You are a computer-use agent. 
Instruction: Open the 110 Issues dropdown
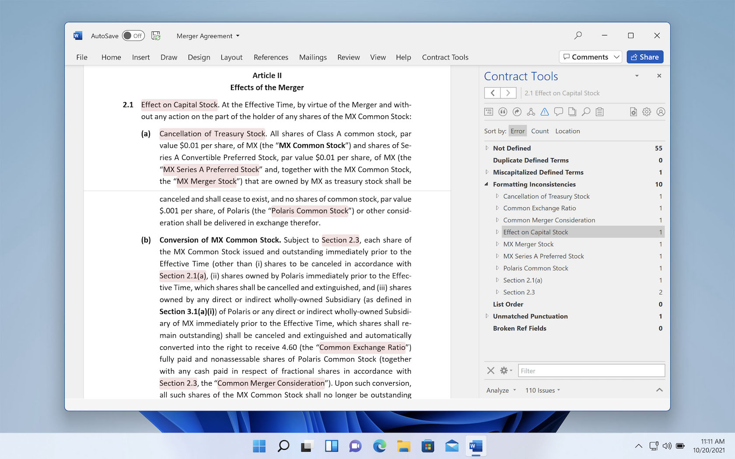[543, 390]
